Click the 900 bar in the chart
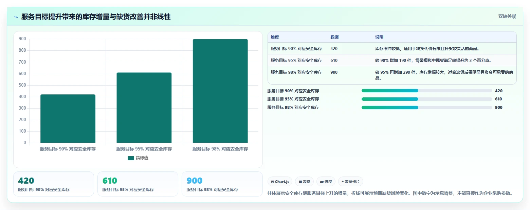Image resolution: width=530 pixels, height=210 pixels. [x=220, y=91]
